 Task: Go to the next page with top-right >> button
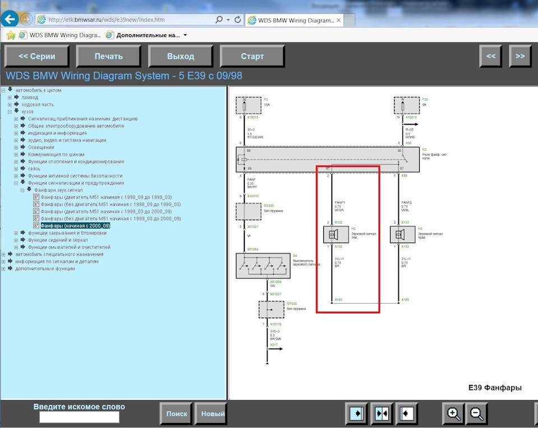[520, 56]
